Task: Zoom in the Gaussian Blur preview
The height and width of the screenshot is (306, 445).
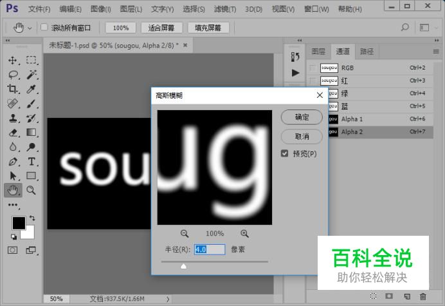Action: point(244,234)
